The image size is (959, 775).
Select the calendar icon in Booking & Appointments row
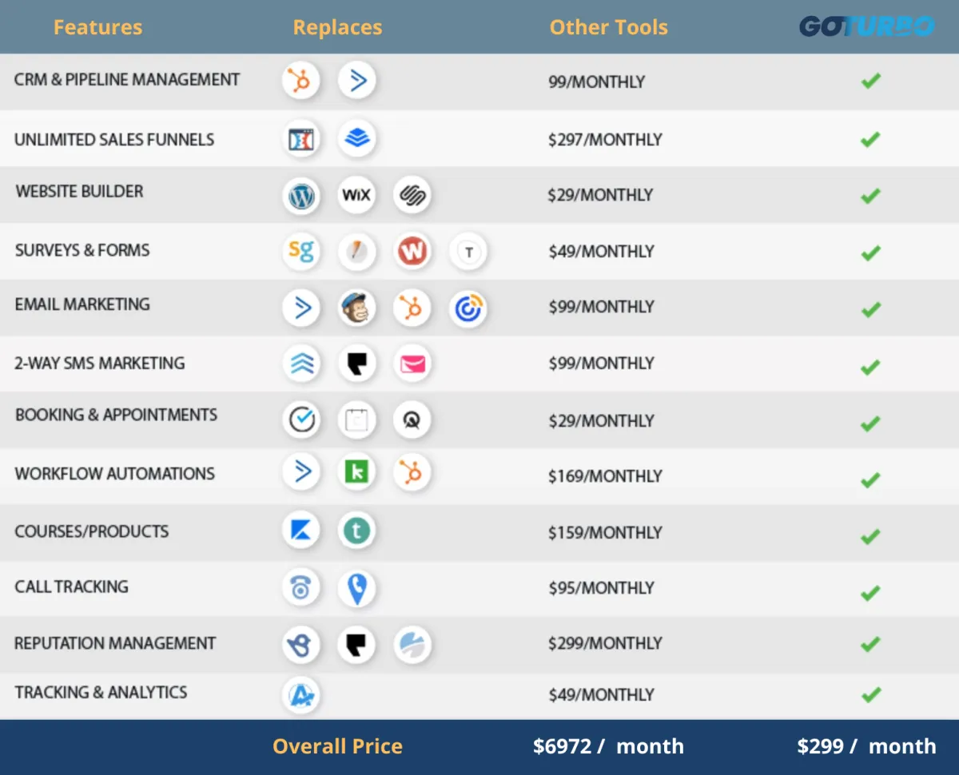[356, 419]
